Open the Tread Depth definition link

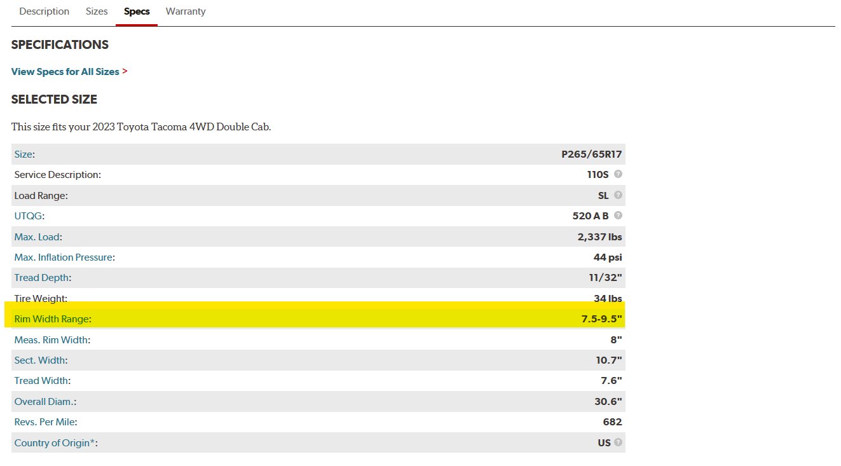pyautogui.click(x=41, y=278)
